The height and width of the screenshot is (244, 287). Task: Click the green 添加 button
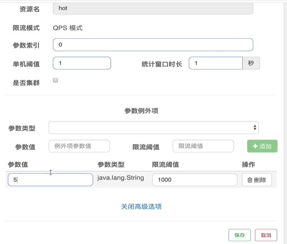pos(262,146)
